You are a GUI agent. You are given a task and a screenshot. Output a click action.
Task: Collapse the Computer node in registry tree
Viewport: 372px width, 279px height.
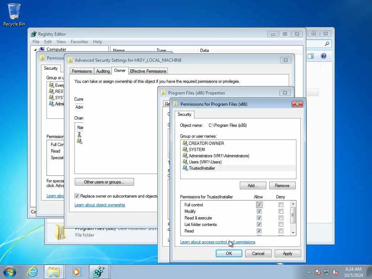pyautogui.click(x=35, y=49)
